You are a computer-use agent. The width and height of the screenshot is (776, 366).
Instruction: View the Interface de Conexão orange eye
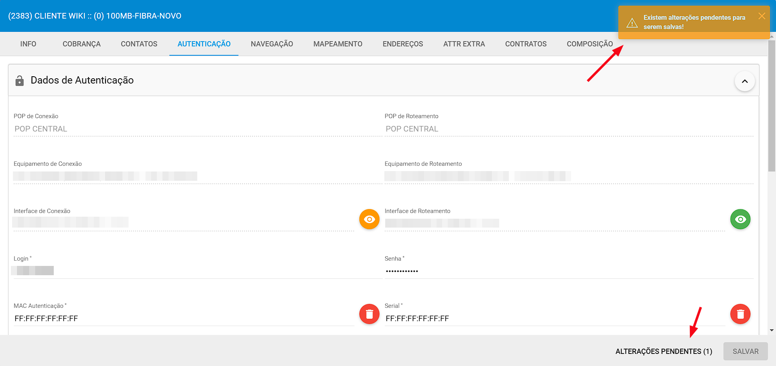(x=369, y=219)
